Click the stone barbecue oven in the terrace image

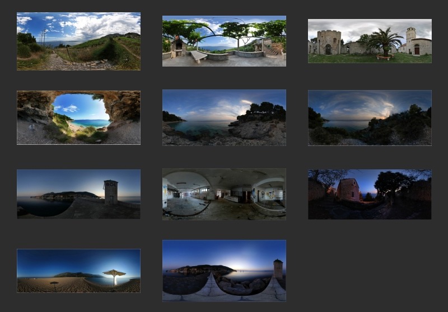tap(178, 46)
